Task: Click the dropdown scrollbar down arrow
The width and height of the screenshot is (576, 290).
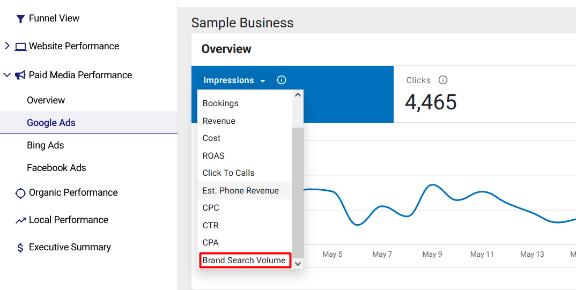Action: (298, 264)
